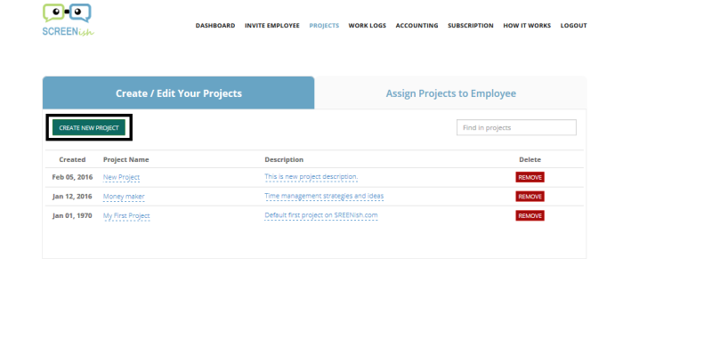Focus the Find in projects search field
Screen dimensions: 712x339
point(516,127)
